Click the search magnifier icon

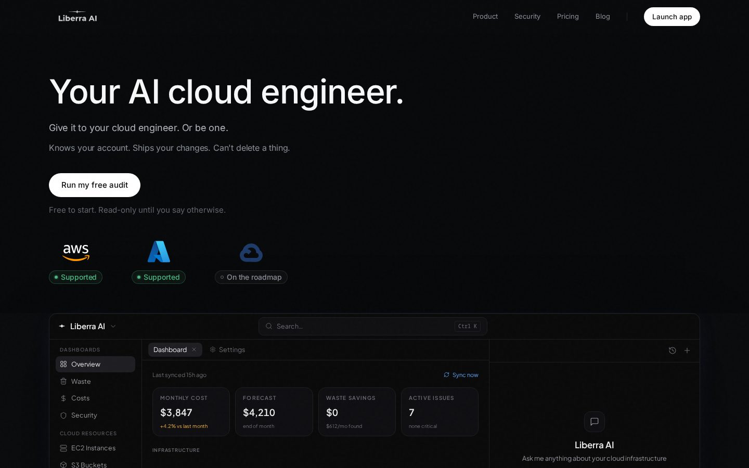269,326
